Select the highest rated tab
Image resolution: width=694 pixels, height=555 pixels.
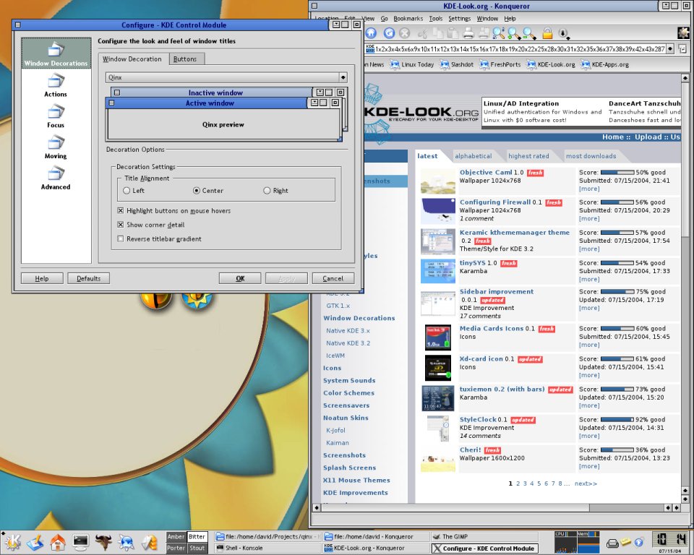pos(528,156)
